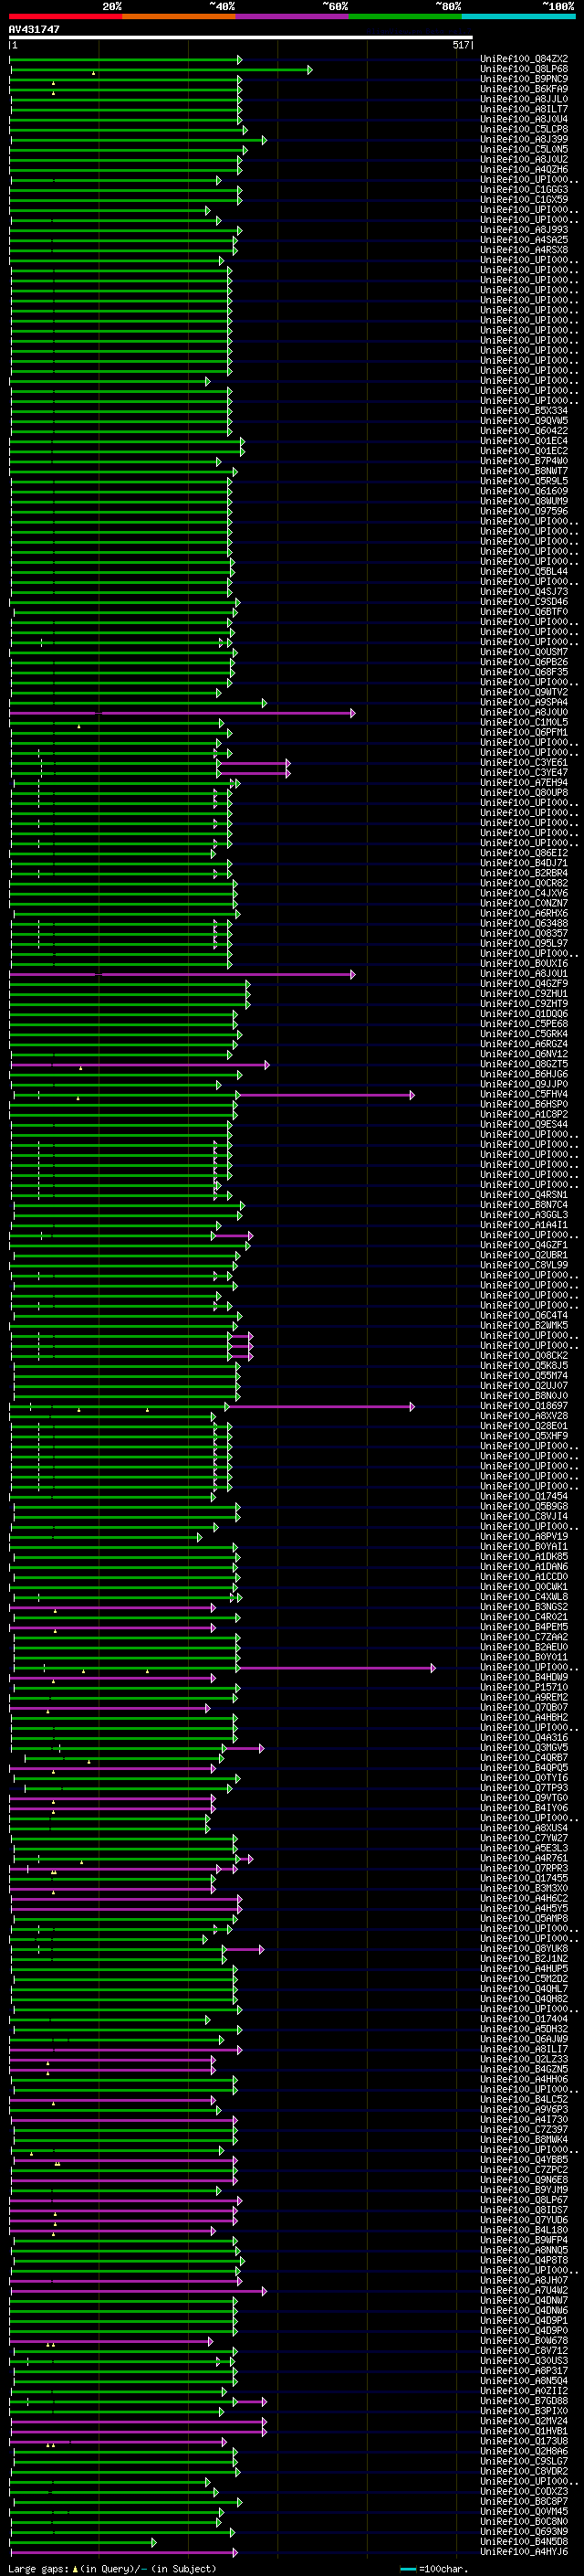Click the purple alignment bar for UniRef100_A8J0U1
Screen dimensions: 584x2576
(182, 974)
